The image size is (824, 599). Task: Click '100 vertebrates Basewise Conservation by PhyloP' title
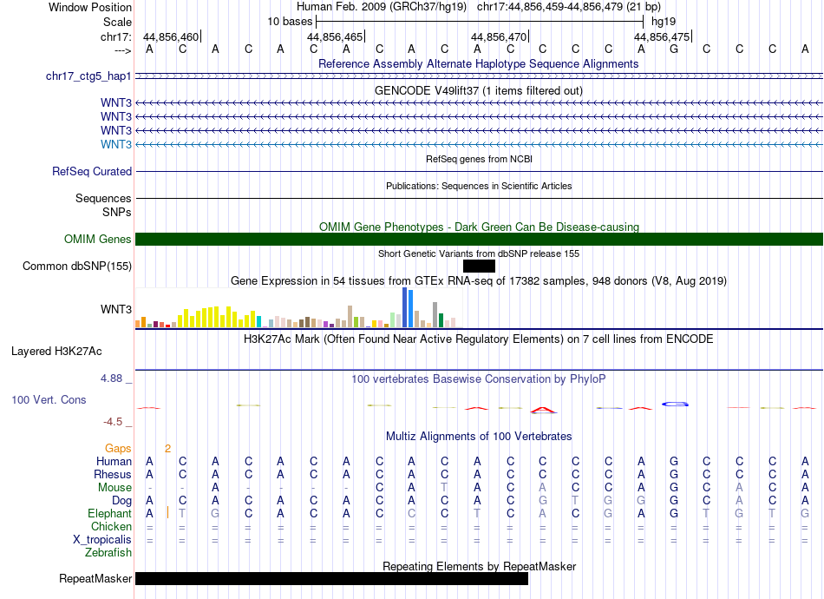479,378
